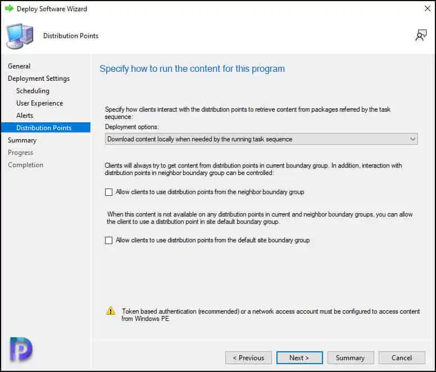Screen dimensions: 436x372
Task: Cancel the wizard
Action: click(x=402, y=358)
